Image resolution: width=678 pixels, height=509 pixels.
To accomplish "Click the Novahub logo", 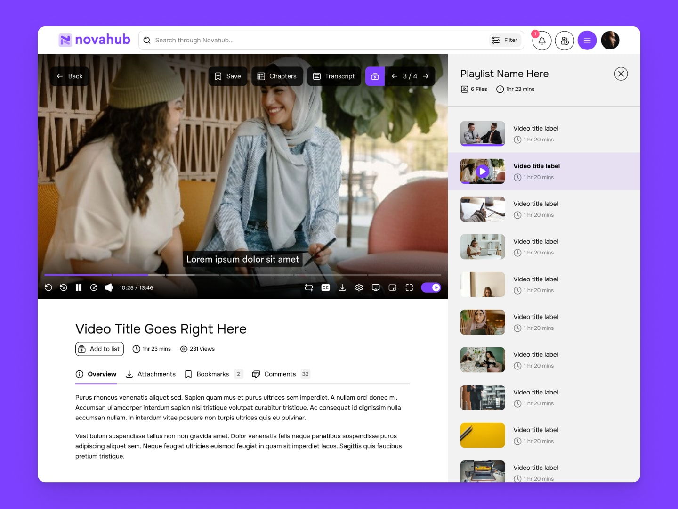I will click(x=94, y=40).
